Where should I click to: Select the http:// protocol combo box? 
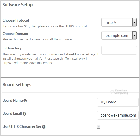(119, 22)
